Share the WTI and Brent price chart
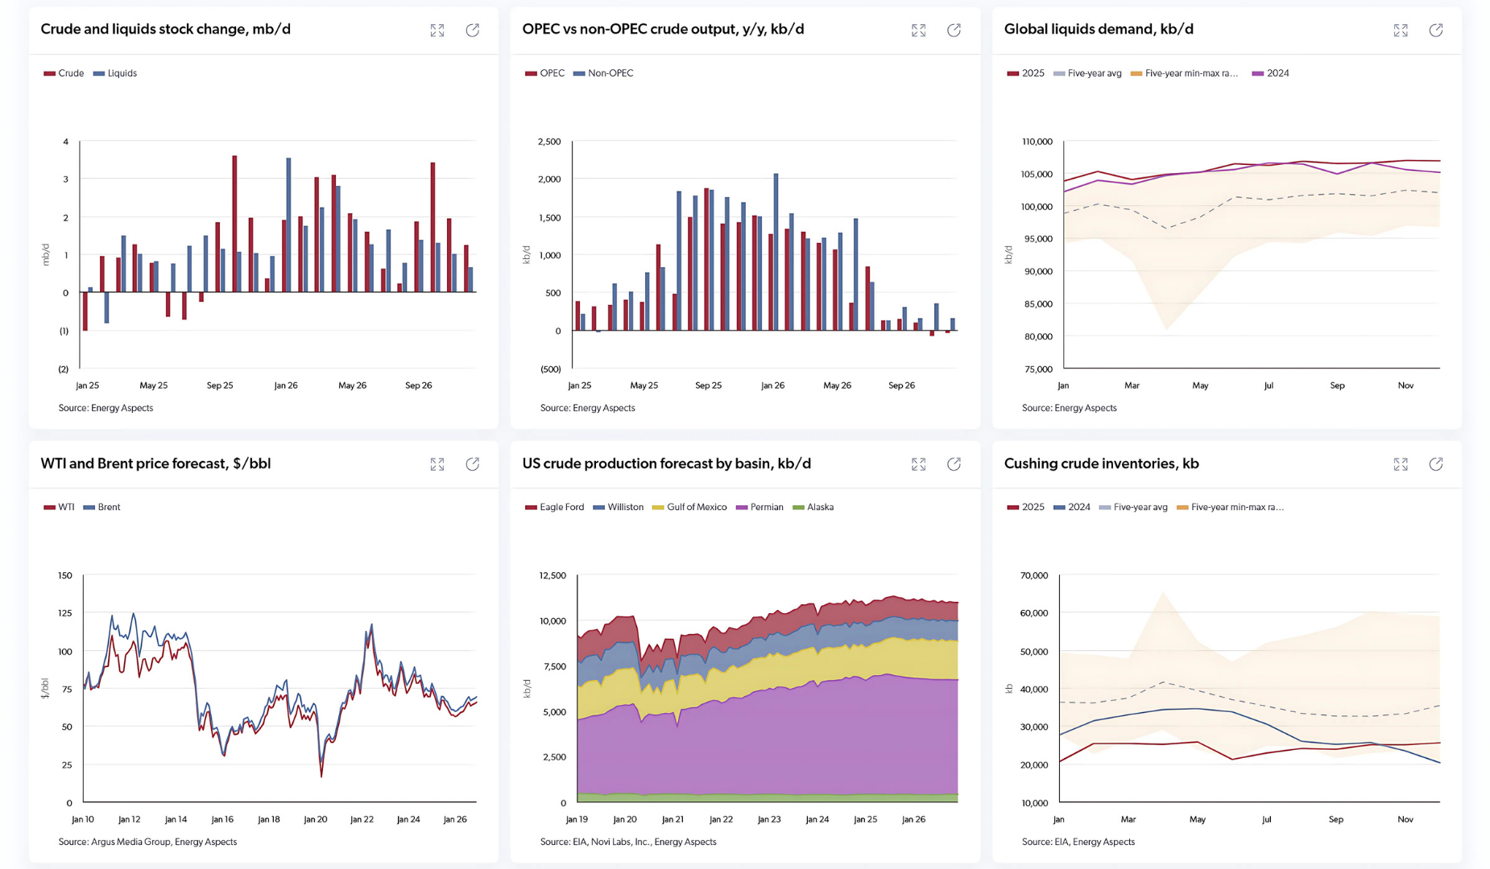The height and width of the screenshot is (869, 1490). coord(473,464)
